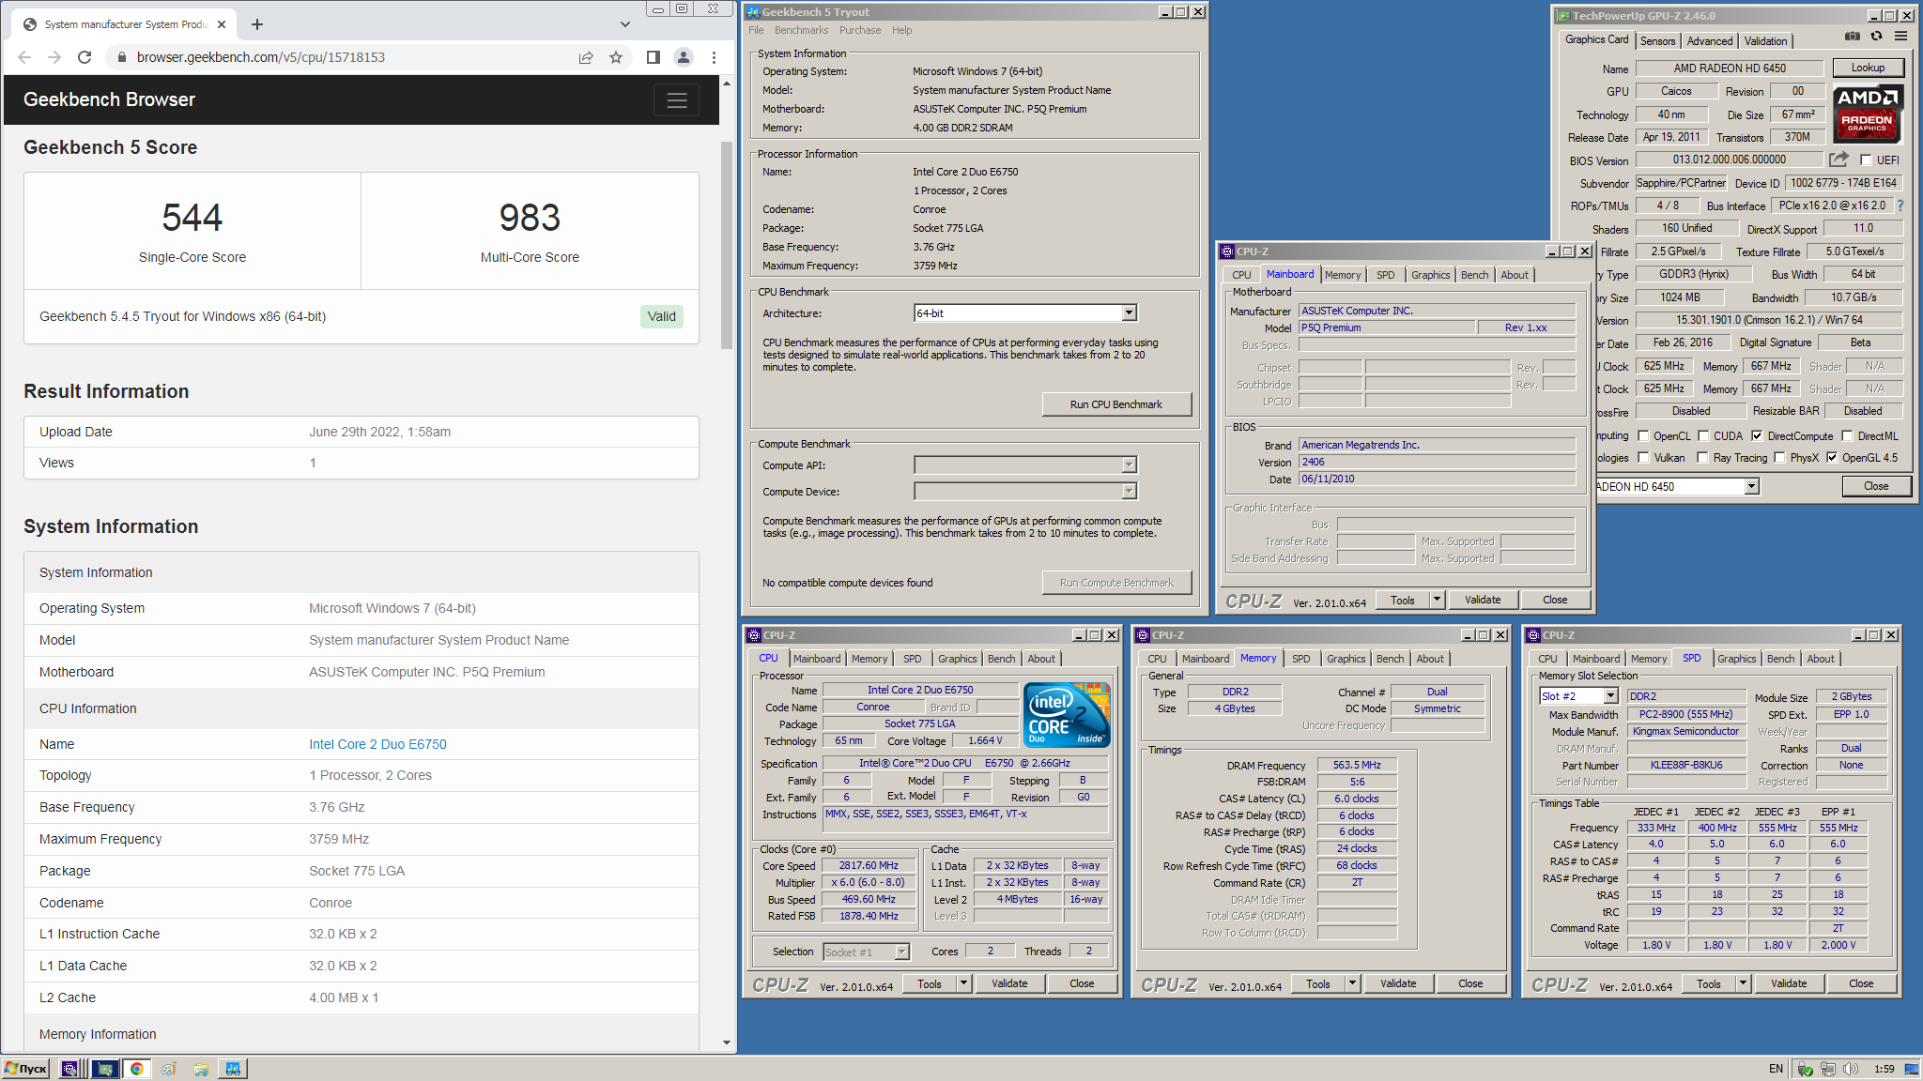Open a new Chrome tab with plus

point(257,24)
